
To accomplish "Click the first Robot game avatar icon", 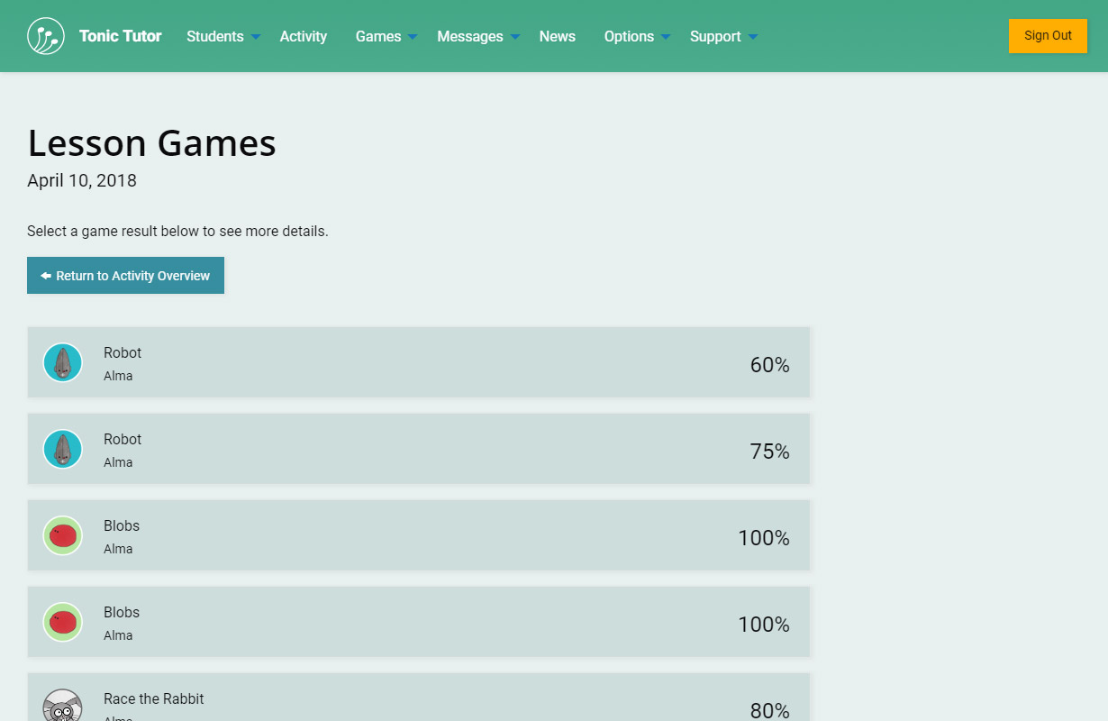I will click(x=63, y=362).
